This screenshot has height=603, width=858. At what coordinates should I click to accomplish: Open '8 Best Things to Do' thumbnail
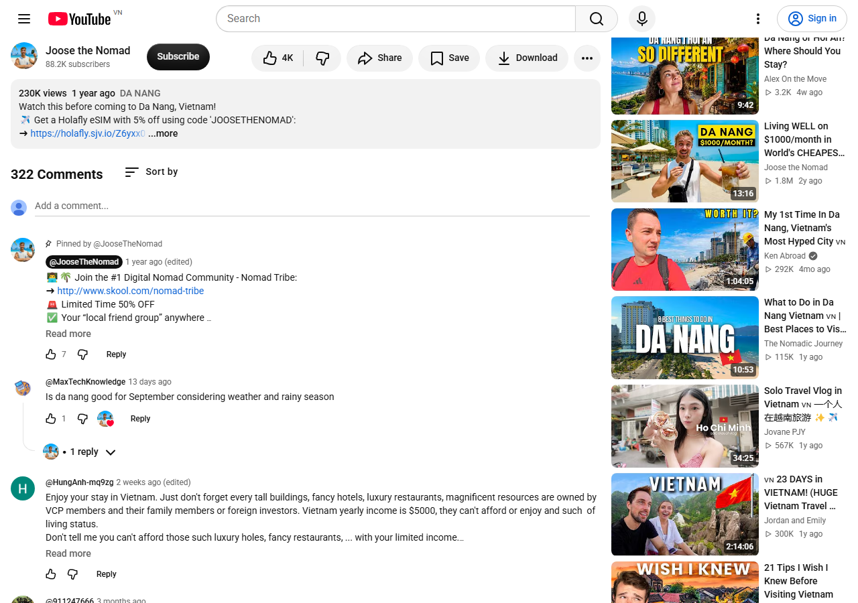point(685,338)
